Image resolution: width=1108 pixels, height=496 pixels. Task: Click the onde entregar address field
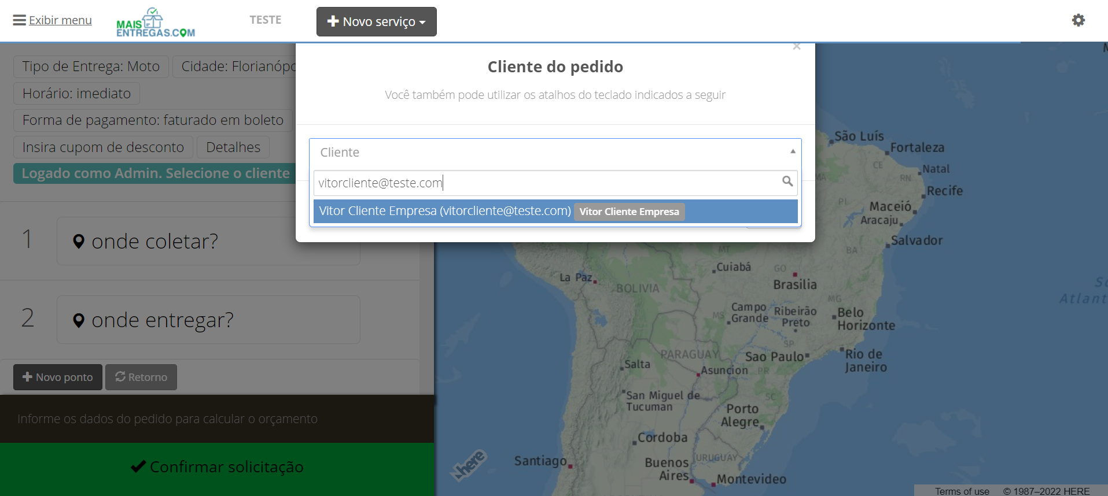[208, 320]
